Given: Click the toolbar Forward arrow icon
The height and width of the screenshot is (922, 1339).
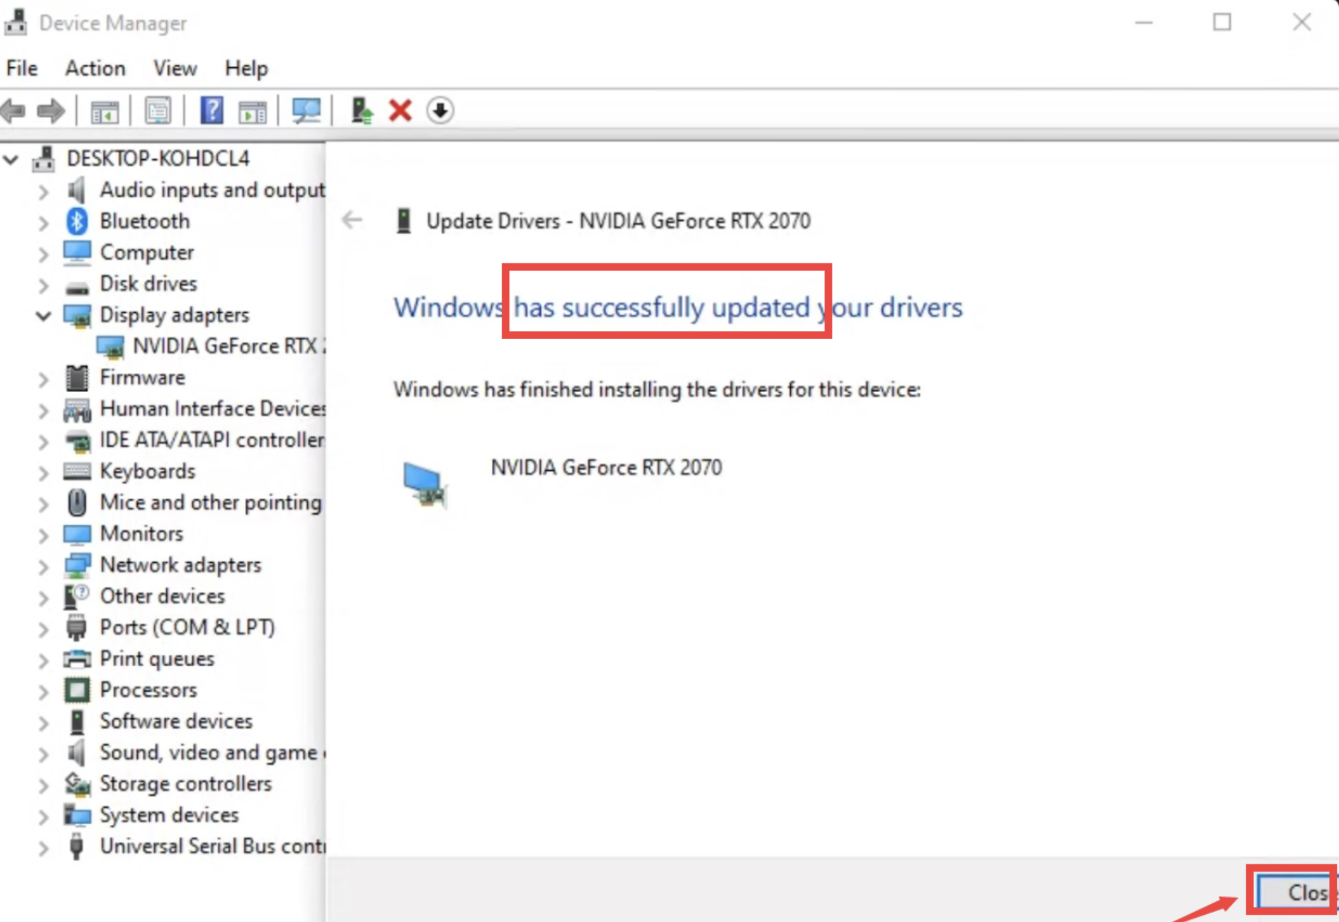Looking at the screenshot, I should 51,110.
